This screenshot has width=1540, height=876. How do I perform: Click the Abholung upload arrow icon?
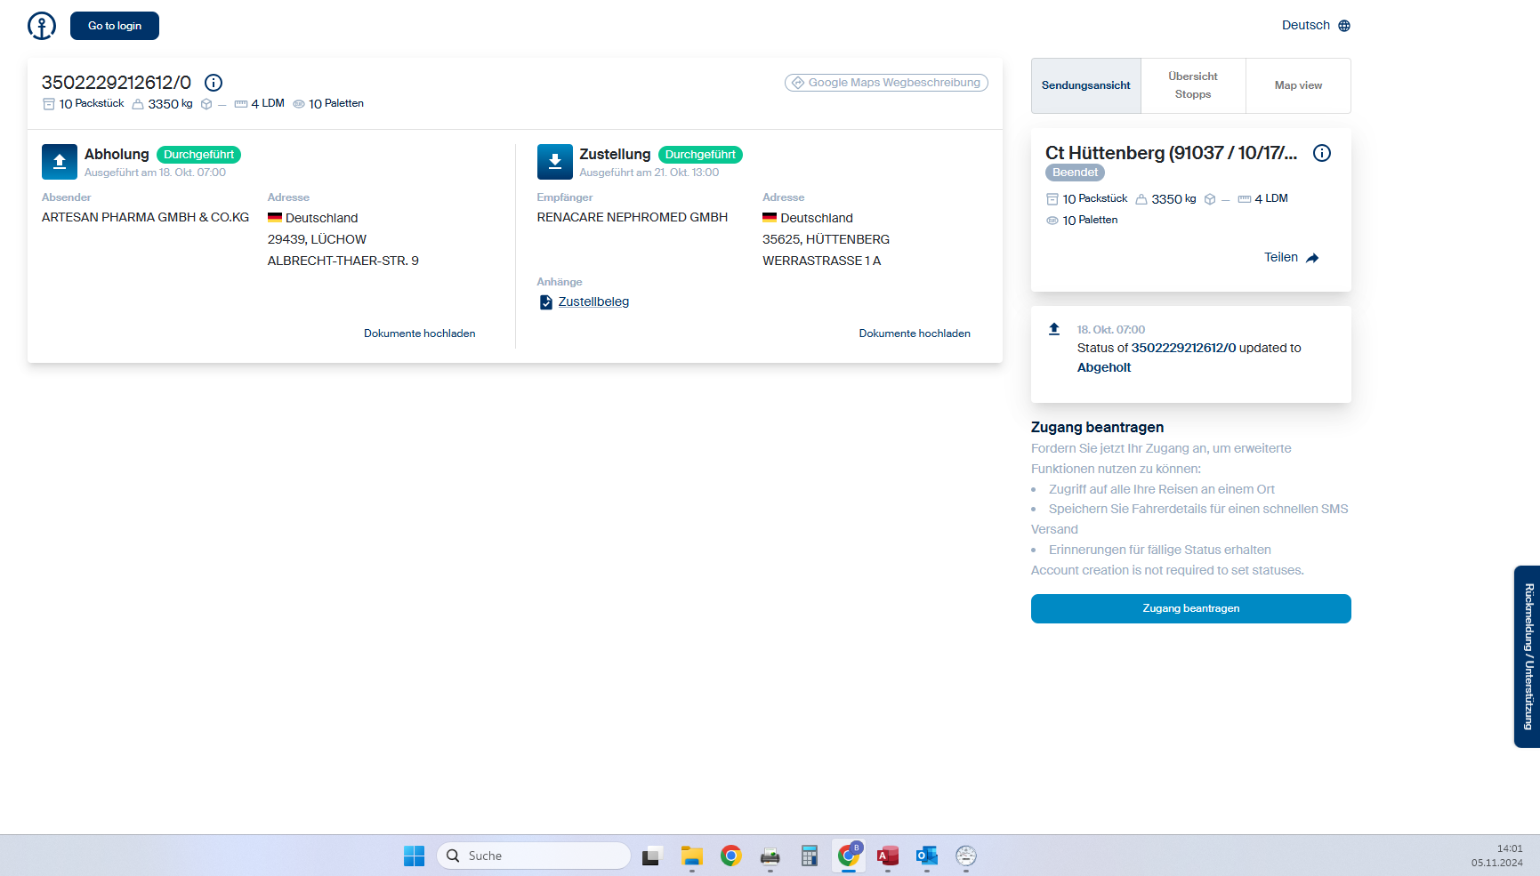(x=60, y=162)
